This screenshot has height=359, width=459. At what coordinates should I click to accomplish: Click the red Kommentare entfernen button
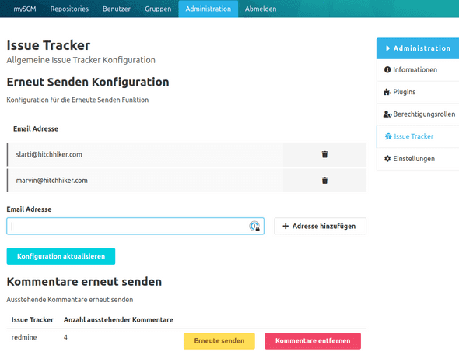313,341
